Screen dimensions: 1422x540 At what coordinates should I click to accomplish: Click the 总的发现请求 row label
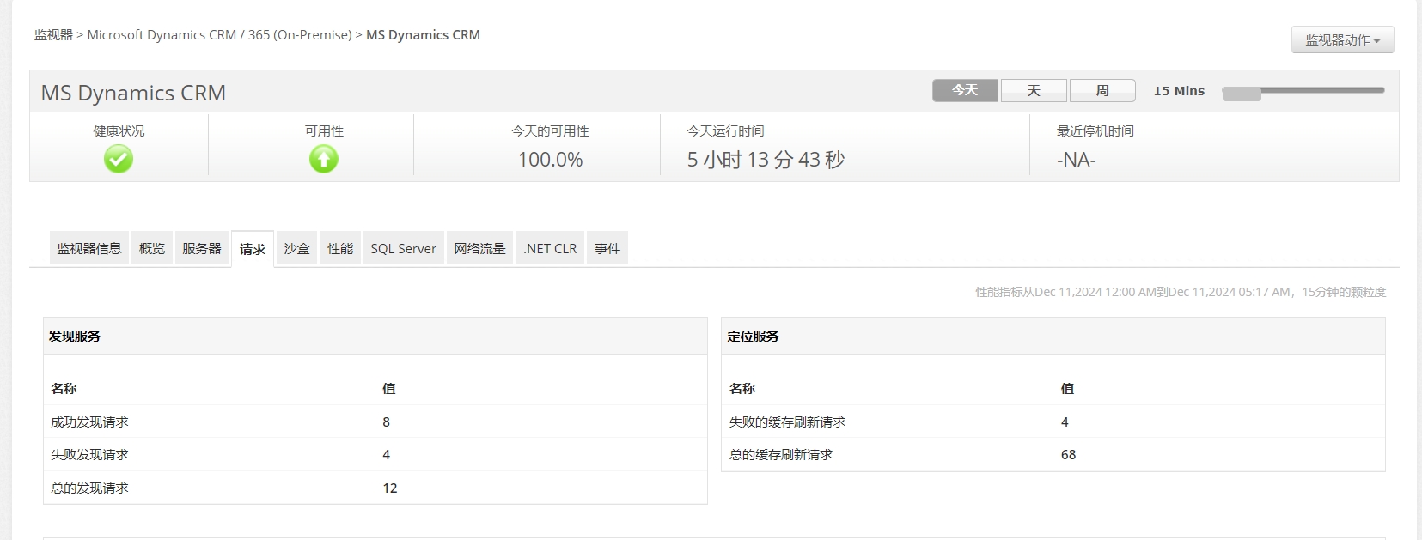(89, 488)
